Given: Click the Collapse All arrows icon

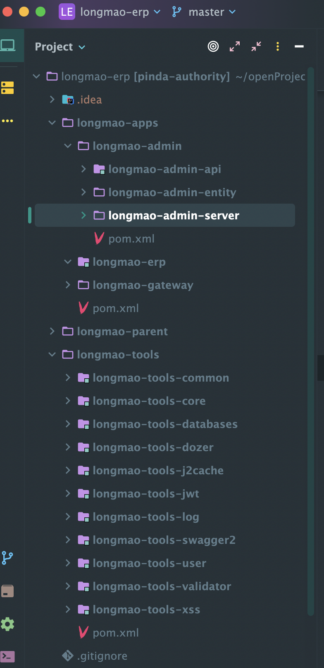Looking at the screenshot, I should [x=256, y=47].
